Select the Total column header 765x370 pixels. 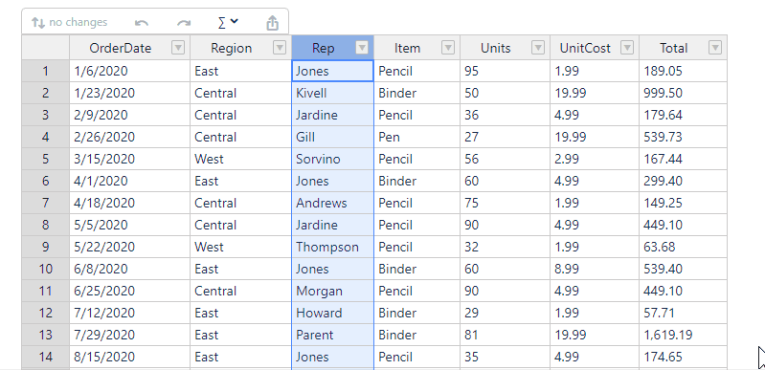683,48
